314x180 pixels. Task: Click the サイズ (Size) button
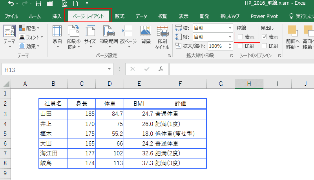point(90,37)
